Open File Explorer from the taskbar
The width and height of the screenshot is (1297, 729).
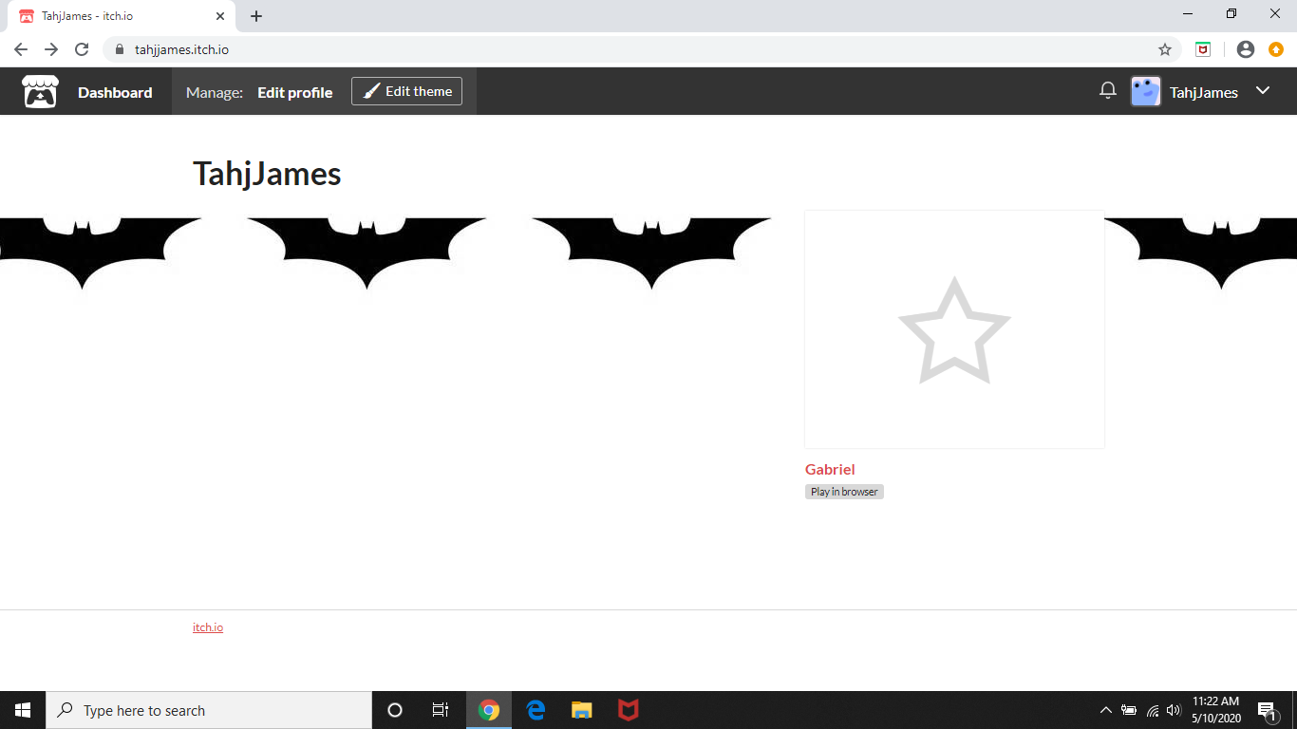pyautogui.click(x=581, y=710)
